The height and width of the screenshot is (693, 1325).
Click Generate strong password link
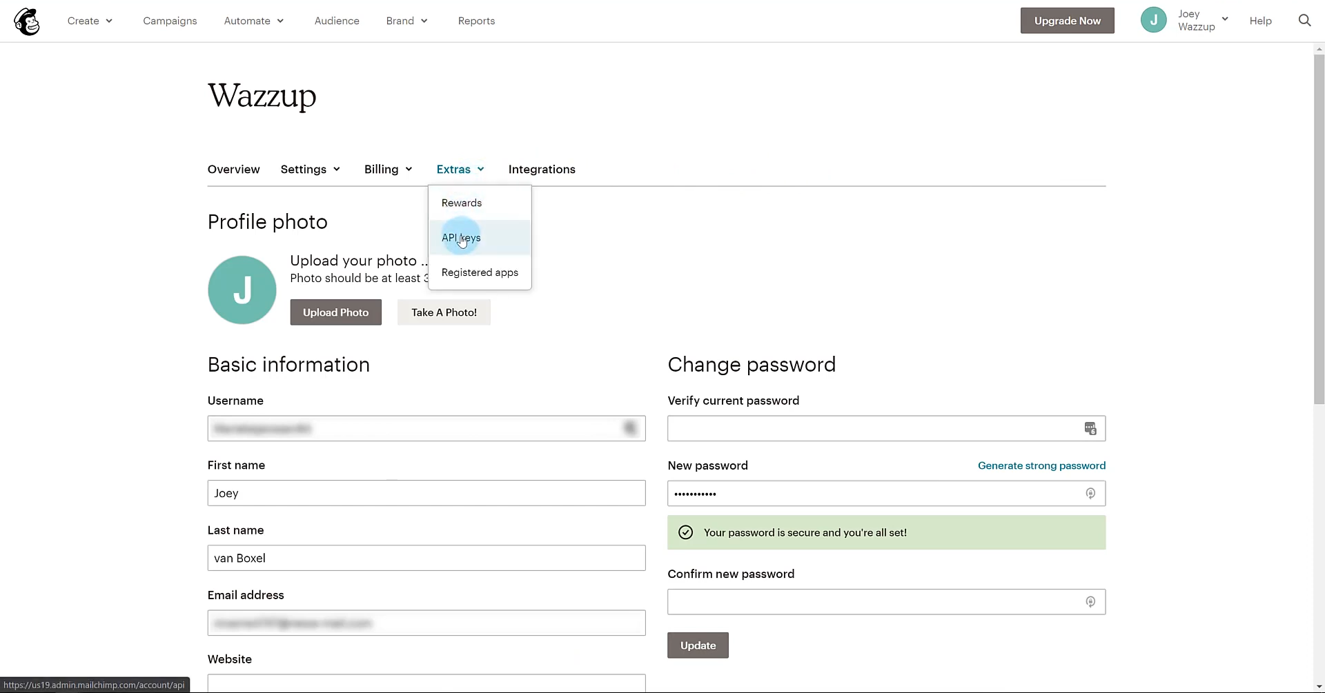tap(1041, 466)
